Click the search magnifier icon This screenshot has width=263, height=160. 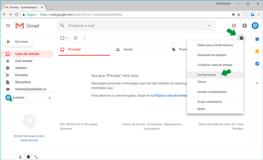[62, 26]
